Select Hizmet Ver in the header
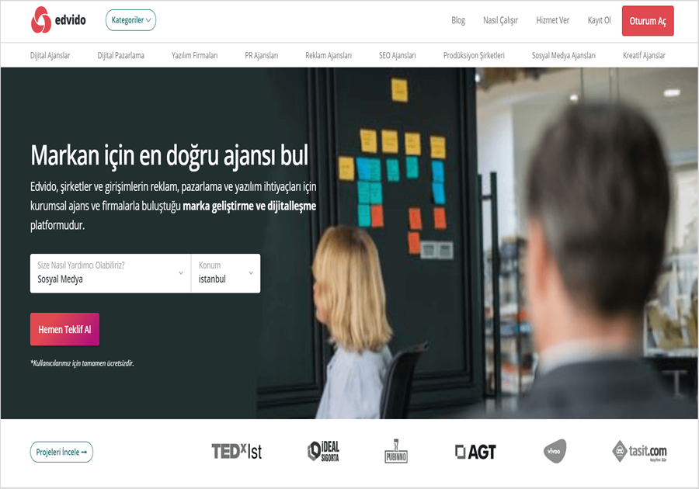Image resolution: width=699 pixels, height=489 pixels. pos(552,20)
